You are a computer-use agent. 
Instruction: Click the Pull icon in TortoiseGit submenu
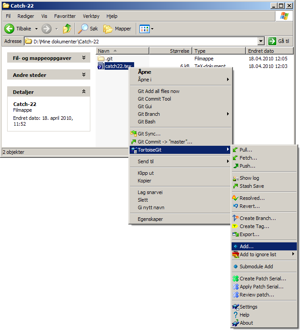[236, 150]
